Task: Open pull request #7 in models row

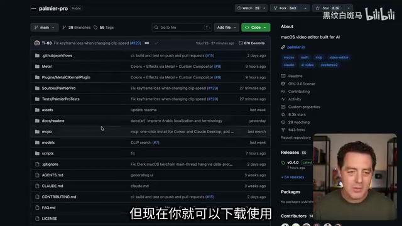Action: click(156, 143)
